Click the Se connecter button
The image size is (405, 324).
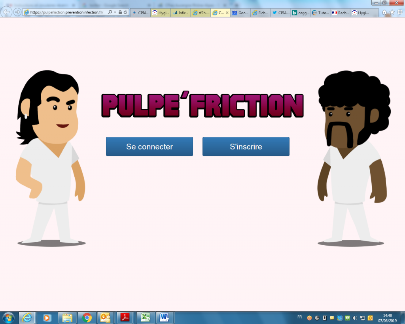coord(149,146)
